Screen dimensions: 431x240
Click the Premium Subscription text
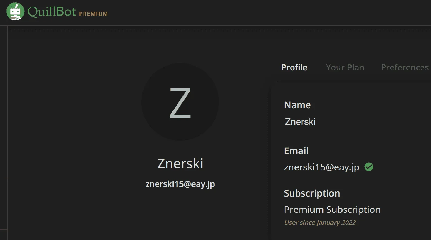pos(332,210)
